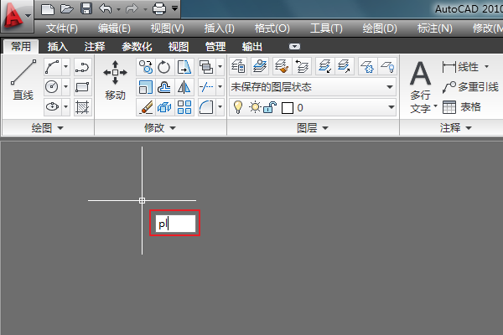Toggle layer 0 lock padlock icon
Viewport: 503px width, 335px height.
click(270, 107)
